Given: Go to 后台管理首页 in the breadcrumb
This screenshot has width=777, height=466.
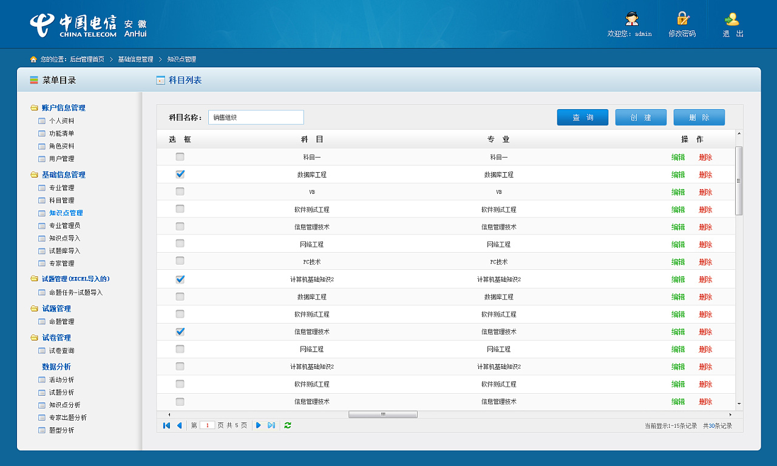Looking at the screenshot, I should 87,59.
